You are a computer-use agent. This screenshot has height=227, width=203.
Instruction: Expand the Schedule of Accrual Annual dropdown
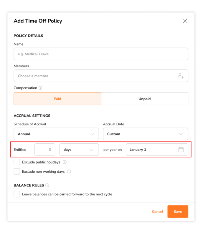tap(56, 134)
